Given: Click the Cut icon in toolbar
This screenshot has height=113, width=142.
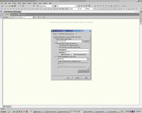Looking at the screenshot, I should (x=18, y=6).
